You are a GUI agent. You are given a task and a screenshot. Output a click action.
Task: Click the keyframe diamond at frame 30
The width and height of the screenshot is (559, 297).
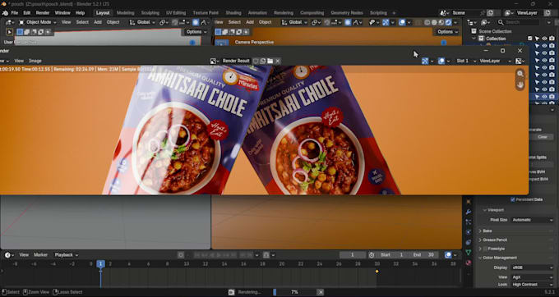point(377,271)
